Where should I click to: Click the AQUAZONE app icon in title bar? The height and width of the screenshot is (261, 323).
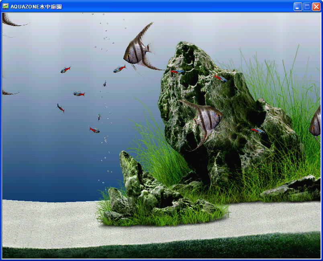pos(6,6)
